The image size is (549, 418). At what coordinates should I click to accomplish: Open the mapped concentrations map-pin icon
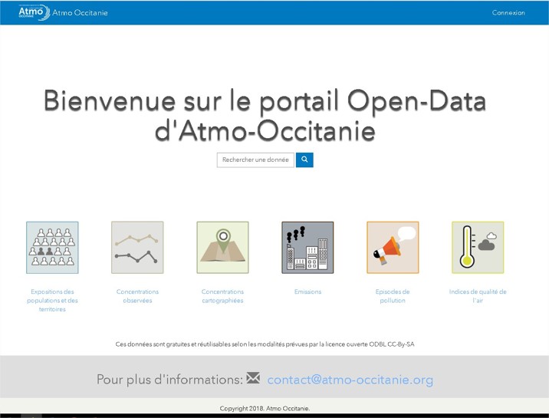(x=222, y=248)
